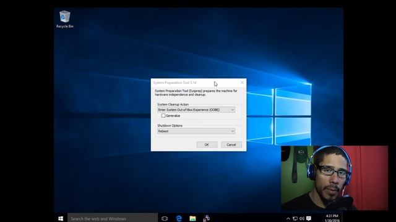The image size is (396, 222).
Task: Select the System Preparation Tool title bar
Action: [199, 83]
